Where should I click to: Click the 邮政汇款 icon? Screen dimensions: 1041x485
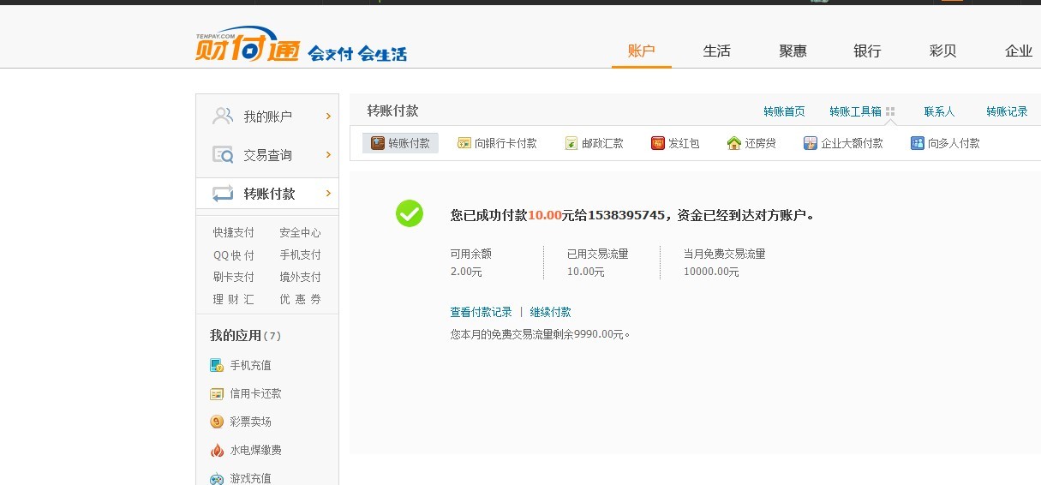pyautogui.click(x=571, y=143)
